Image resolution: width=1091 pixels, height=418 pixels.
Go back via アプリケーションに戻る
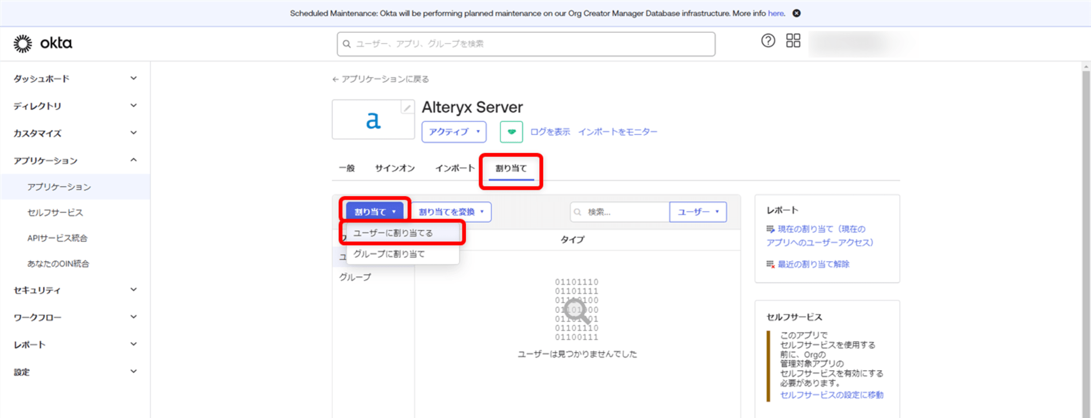380,79
